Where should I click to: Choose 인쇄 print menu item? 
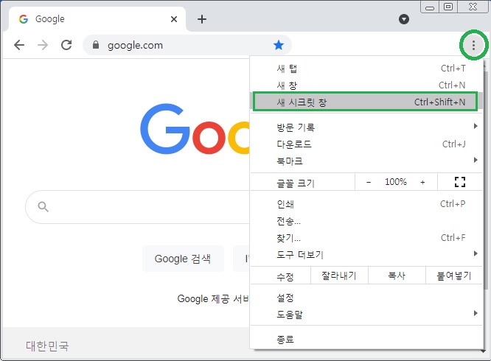(366, 204)
